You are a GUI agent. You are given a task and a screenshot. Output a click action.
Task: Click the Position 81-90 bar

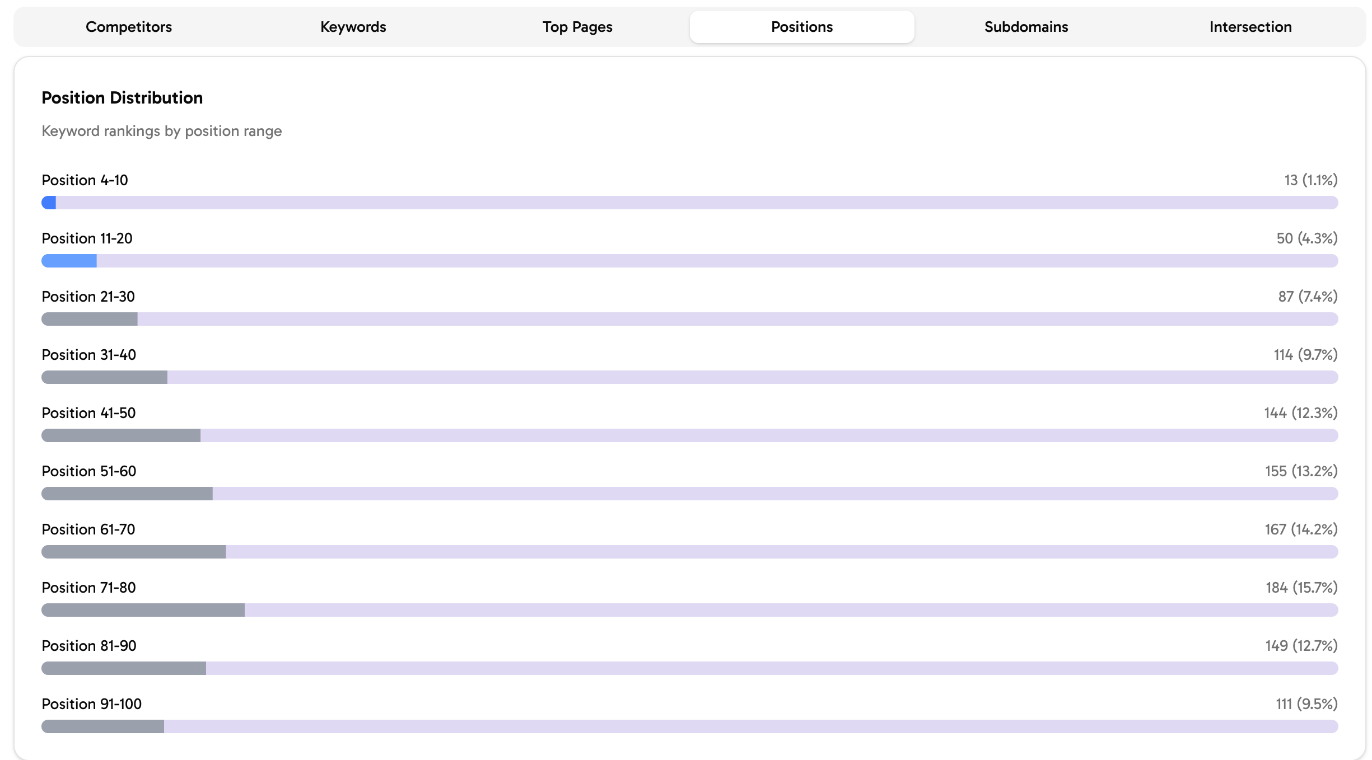point(689,668)
